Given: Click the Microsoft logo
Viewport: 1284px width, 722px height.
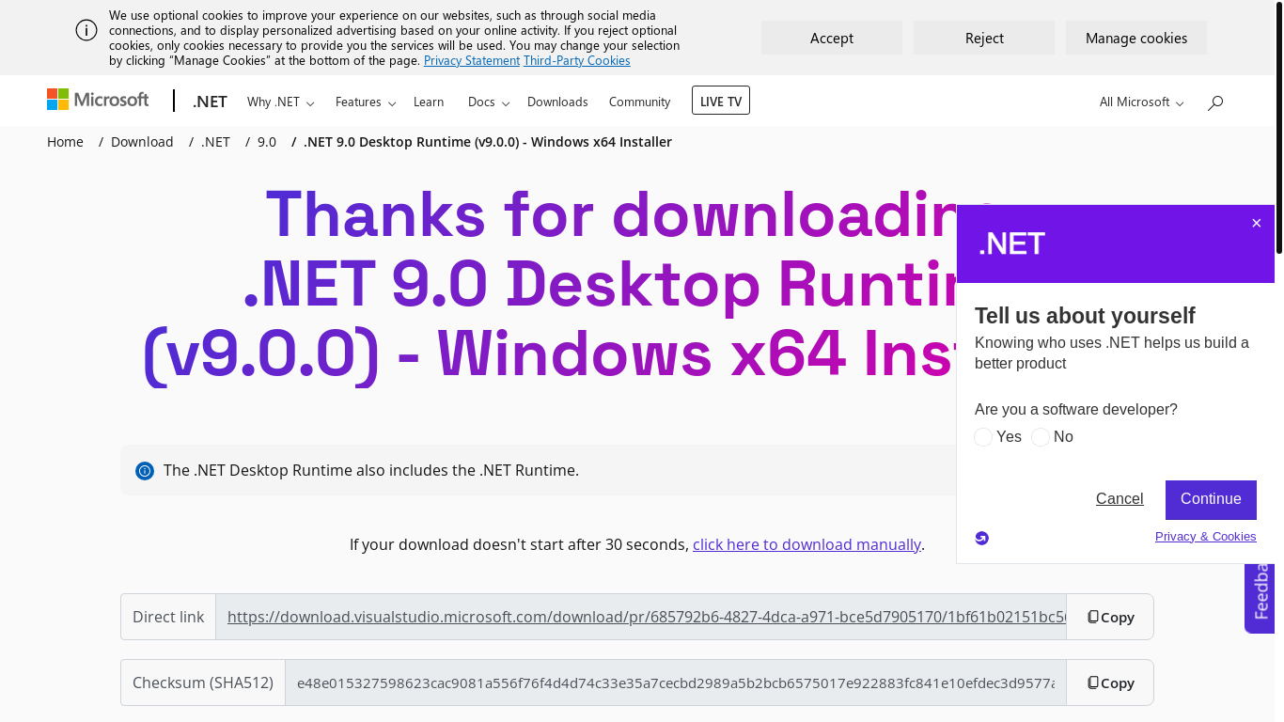Looking at the screenshot, I should [x=98, y=100].
